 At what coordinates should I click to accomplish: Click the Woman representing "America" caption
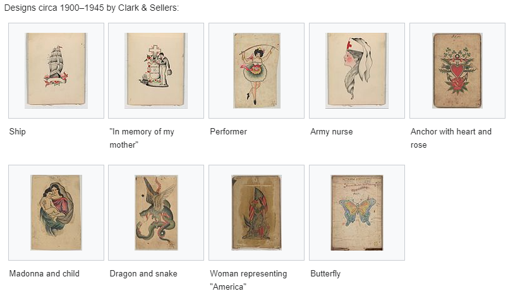[248, 280]
